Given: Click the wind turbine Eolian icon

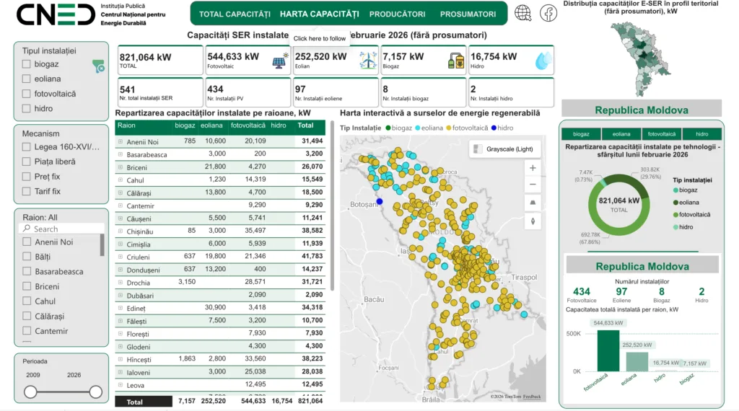Looking at the screenshot, I should [367, 61].
